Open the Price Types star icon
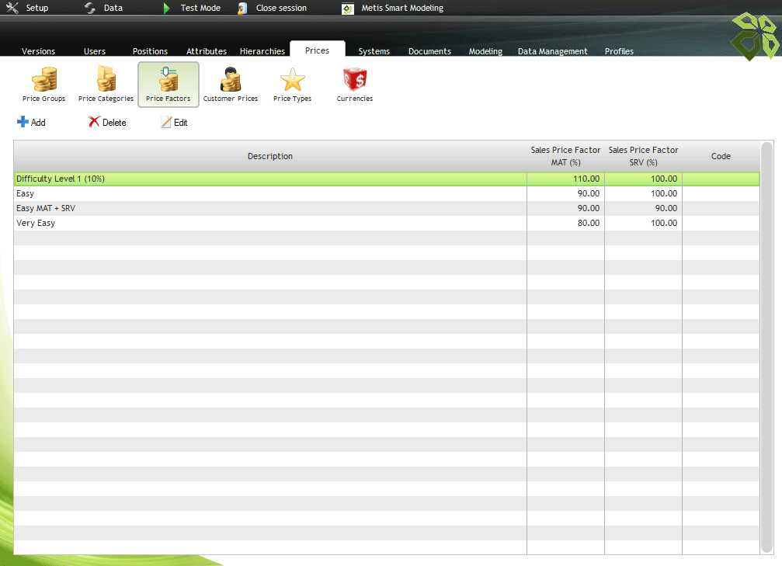782x566 pixels. pyautogui.click(x=292, y=80)
